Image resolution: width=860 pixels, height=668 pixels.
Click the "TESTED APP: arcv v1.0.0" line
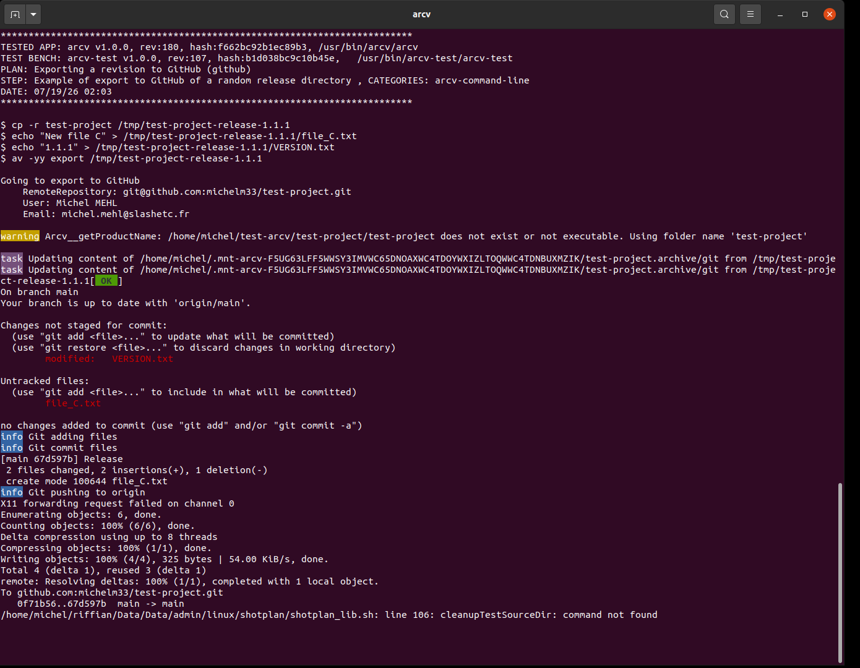coord(210,47)
